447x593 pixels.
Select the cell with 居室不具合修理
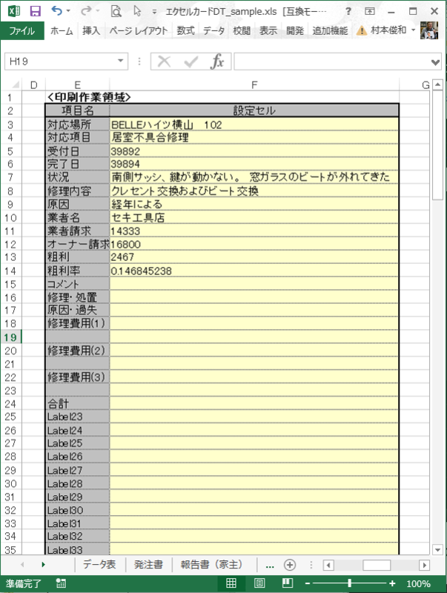254,137
